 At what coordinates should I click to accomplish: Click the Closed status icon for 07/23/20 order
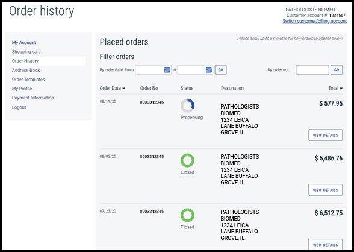187,215
